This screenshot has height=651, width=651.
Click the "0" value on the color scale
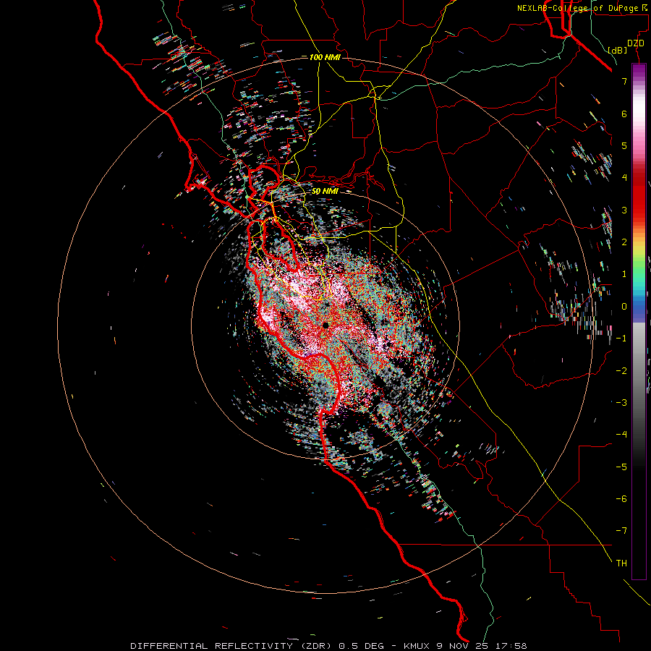point(624,307)
